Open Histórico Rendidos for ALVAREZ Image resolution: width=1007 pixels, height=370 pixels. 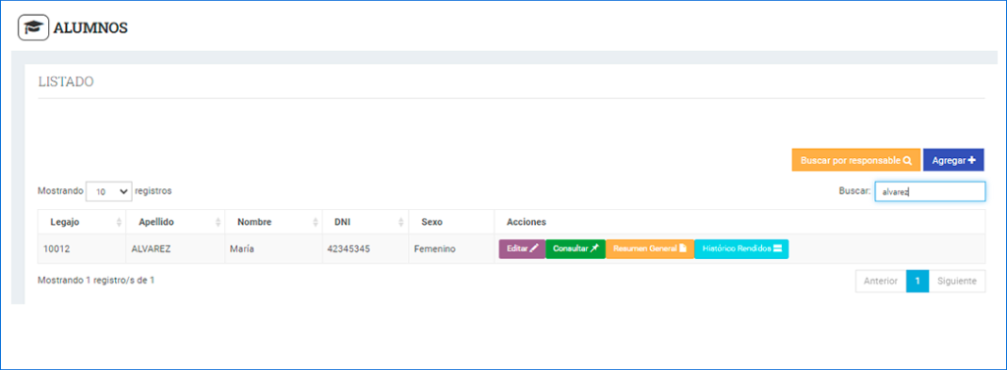tap(741, 249)
